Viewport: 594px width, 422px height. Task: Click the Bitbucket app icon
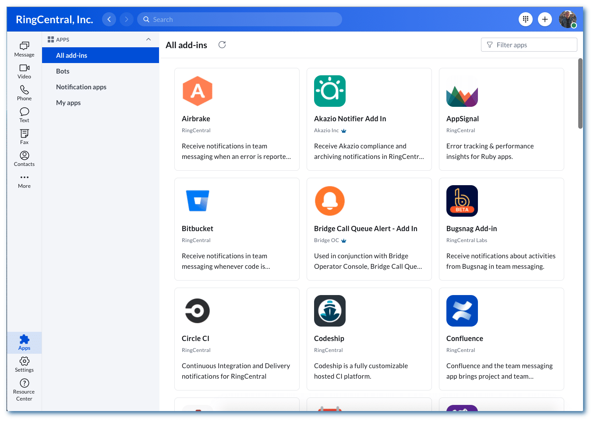coord(198,201)
